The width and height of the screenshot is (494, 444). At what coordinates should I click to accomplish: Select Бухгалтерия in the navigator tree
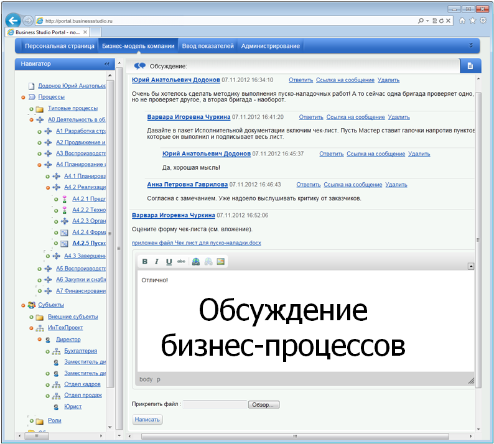coord(80,351)
